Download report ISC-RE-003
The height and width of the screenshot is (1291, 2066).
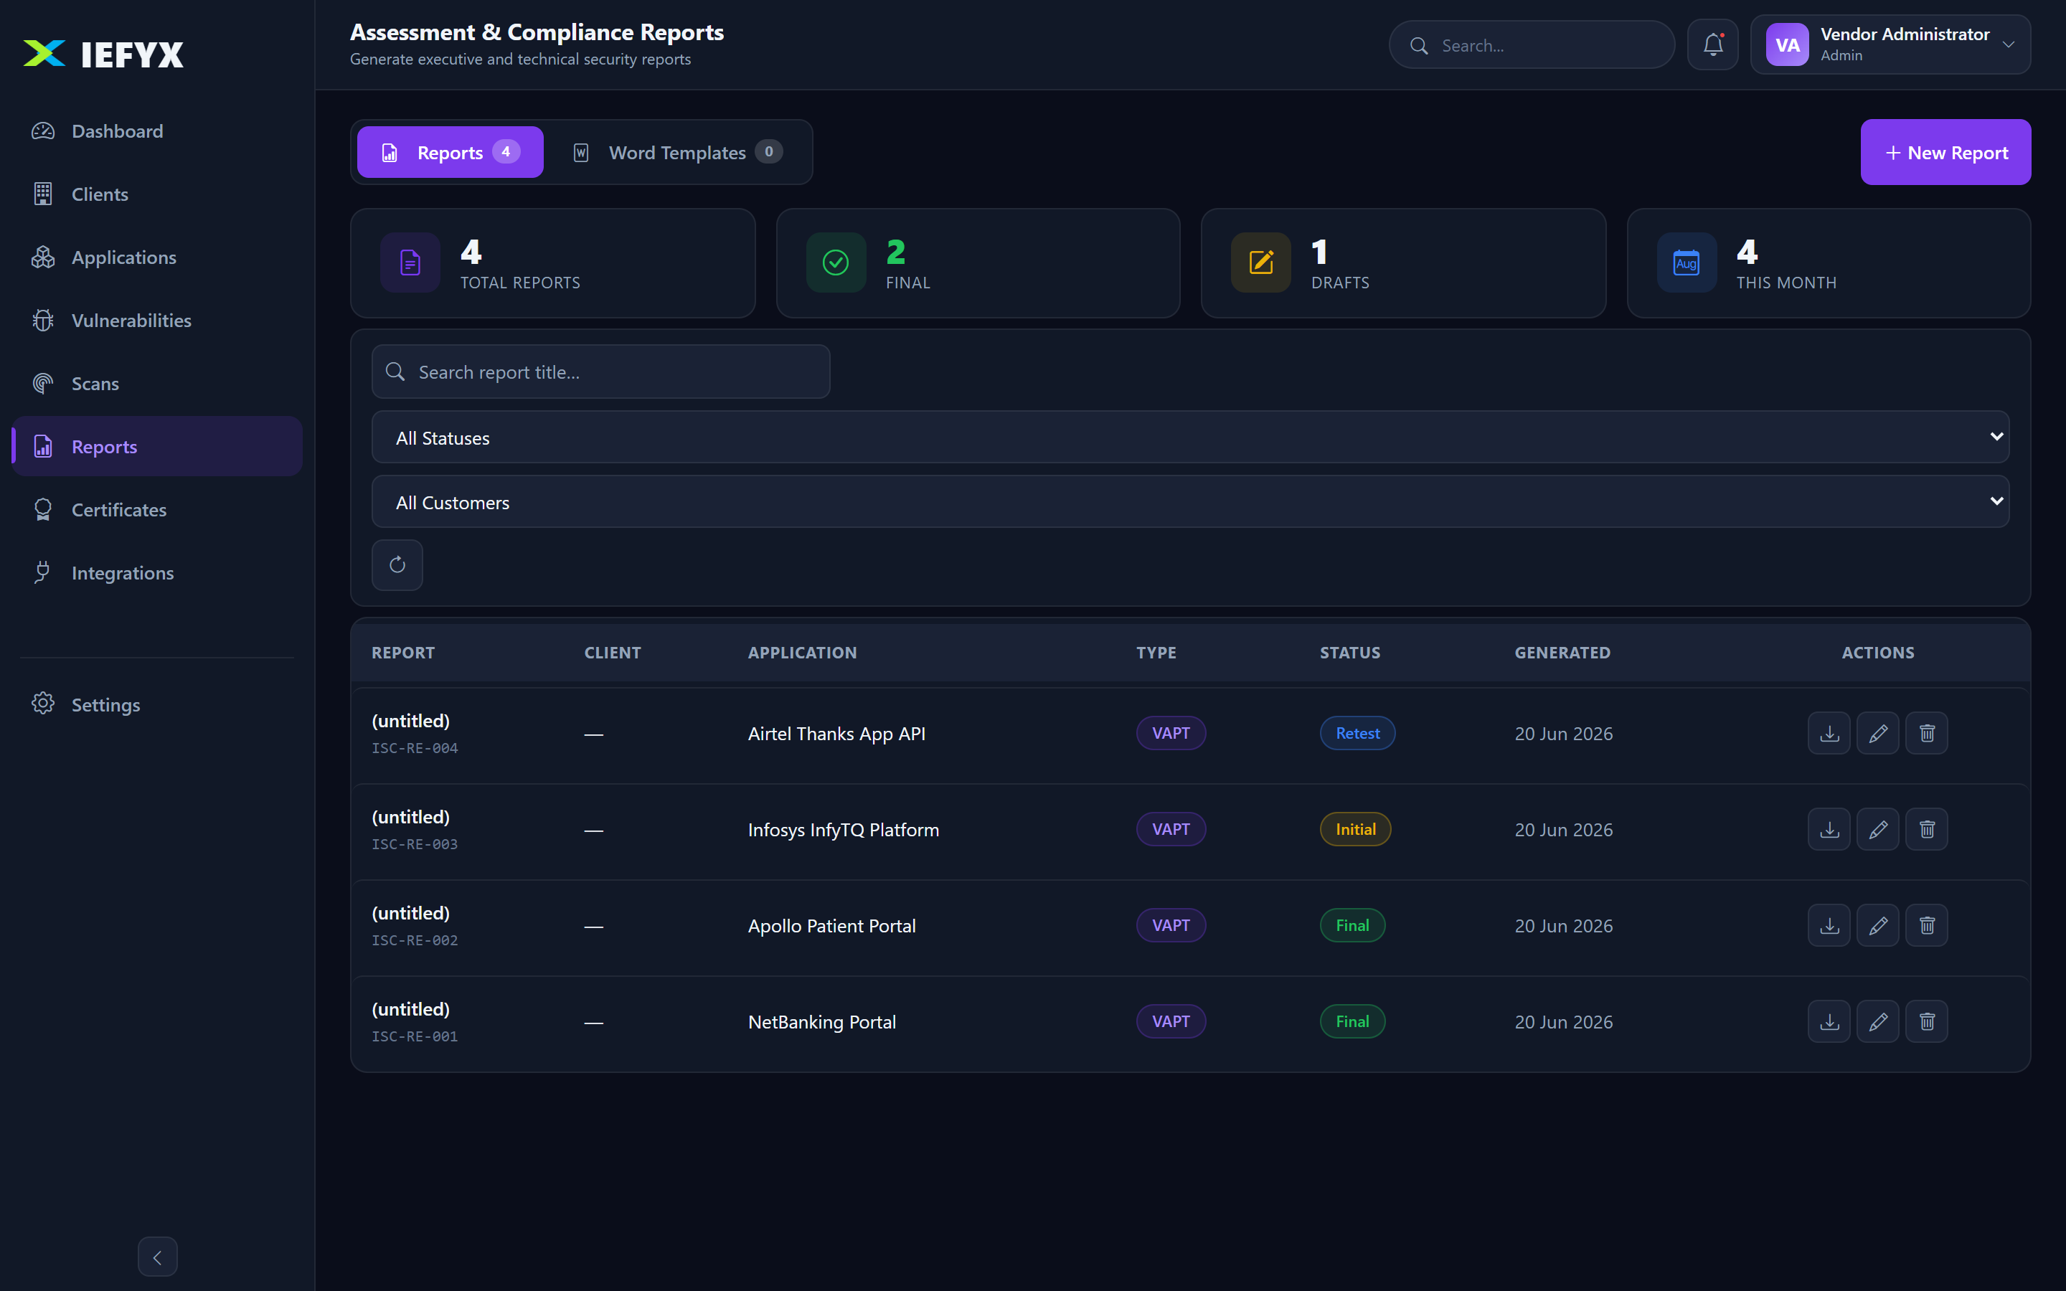[x=1829, y=829]
